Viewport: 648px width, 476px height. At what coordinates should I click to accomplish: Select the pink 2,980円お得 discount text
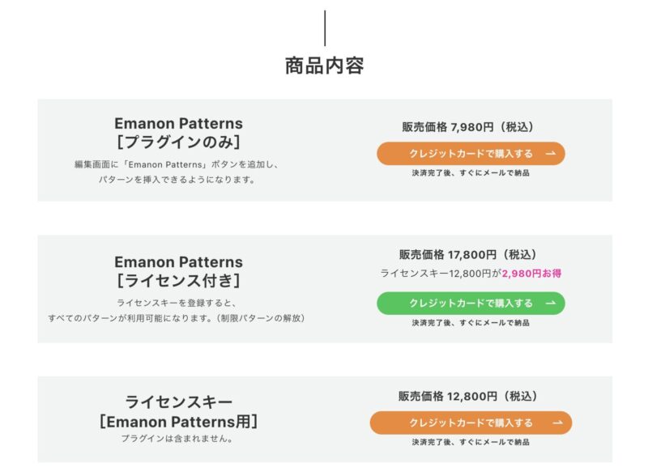531,274
